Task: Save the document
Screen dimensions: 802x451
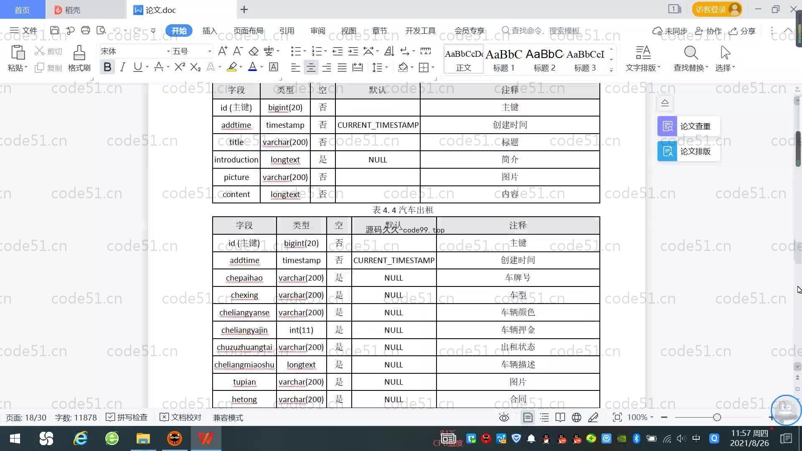Action: 54,30
